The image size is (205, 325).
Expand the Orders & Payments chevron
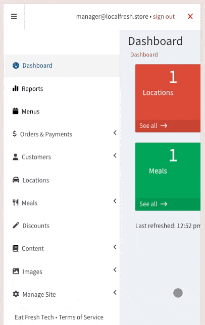click(x=115, y=133)
